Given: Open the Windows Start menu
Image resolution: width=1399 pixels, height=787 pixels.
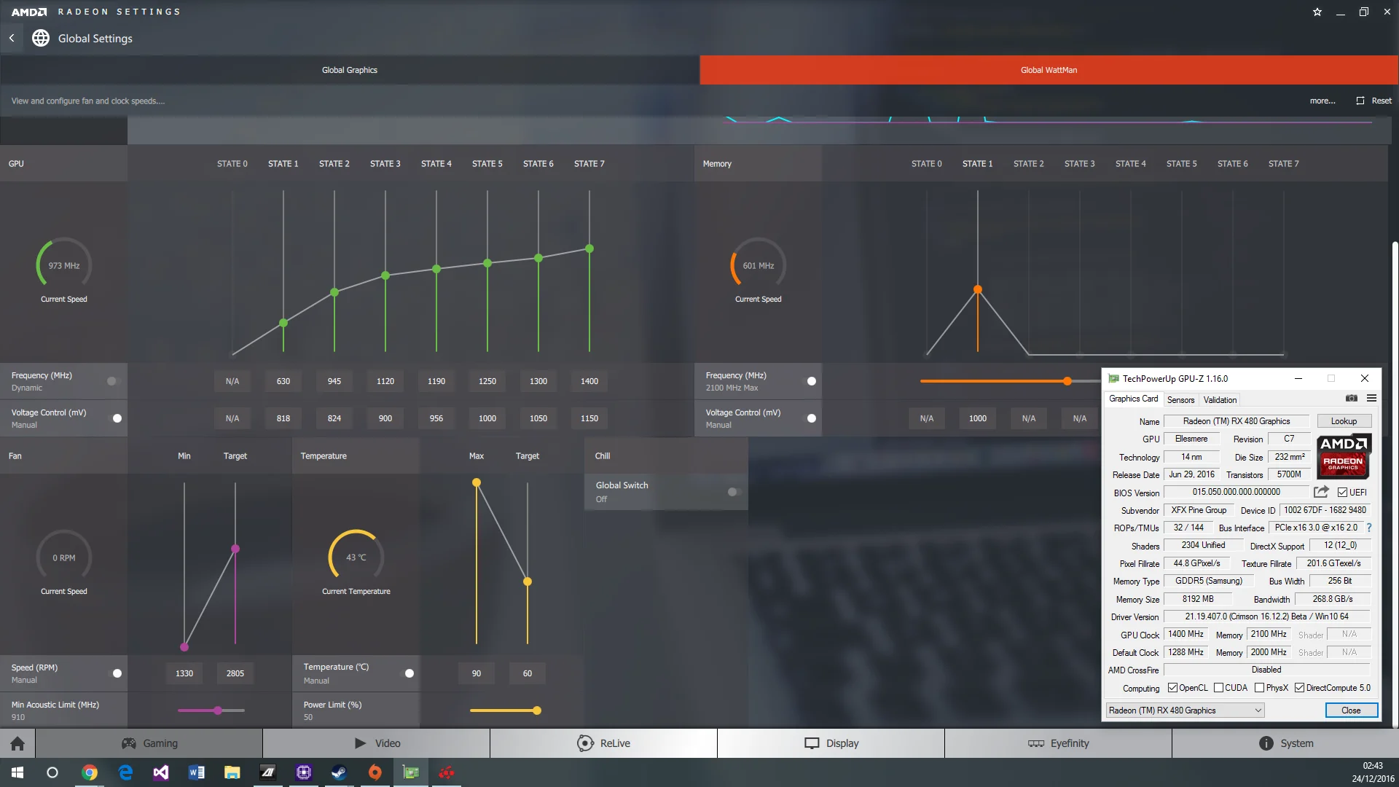Looking at the screenshot, I should pyautogui.click(x=17, y=772).
